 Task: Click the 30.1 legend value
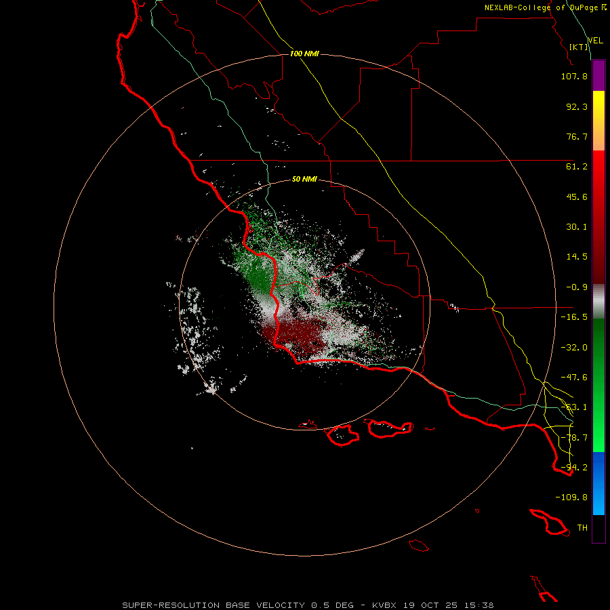coord(577,227)
